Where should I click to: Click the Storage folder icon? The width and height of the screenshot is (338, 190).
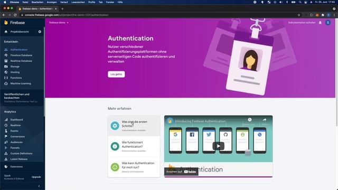pos(6,66)
